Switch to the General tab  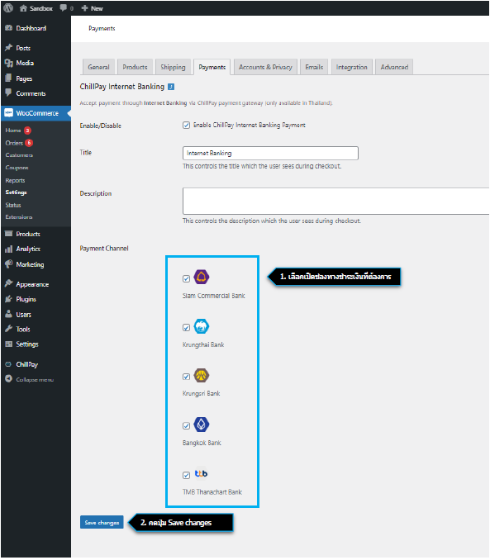[98, 67]
